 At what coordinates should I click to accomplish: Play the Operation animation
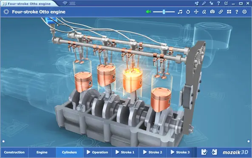[x=97, y=152]
